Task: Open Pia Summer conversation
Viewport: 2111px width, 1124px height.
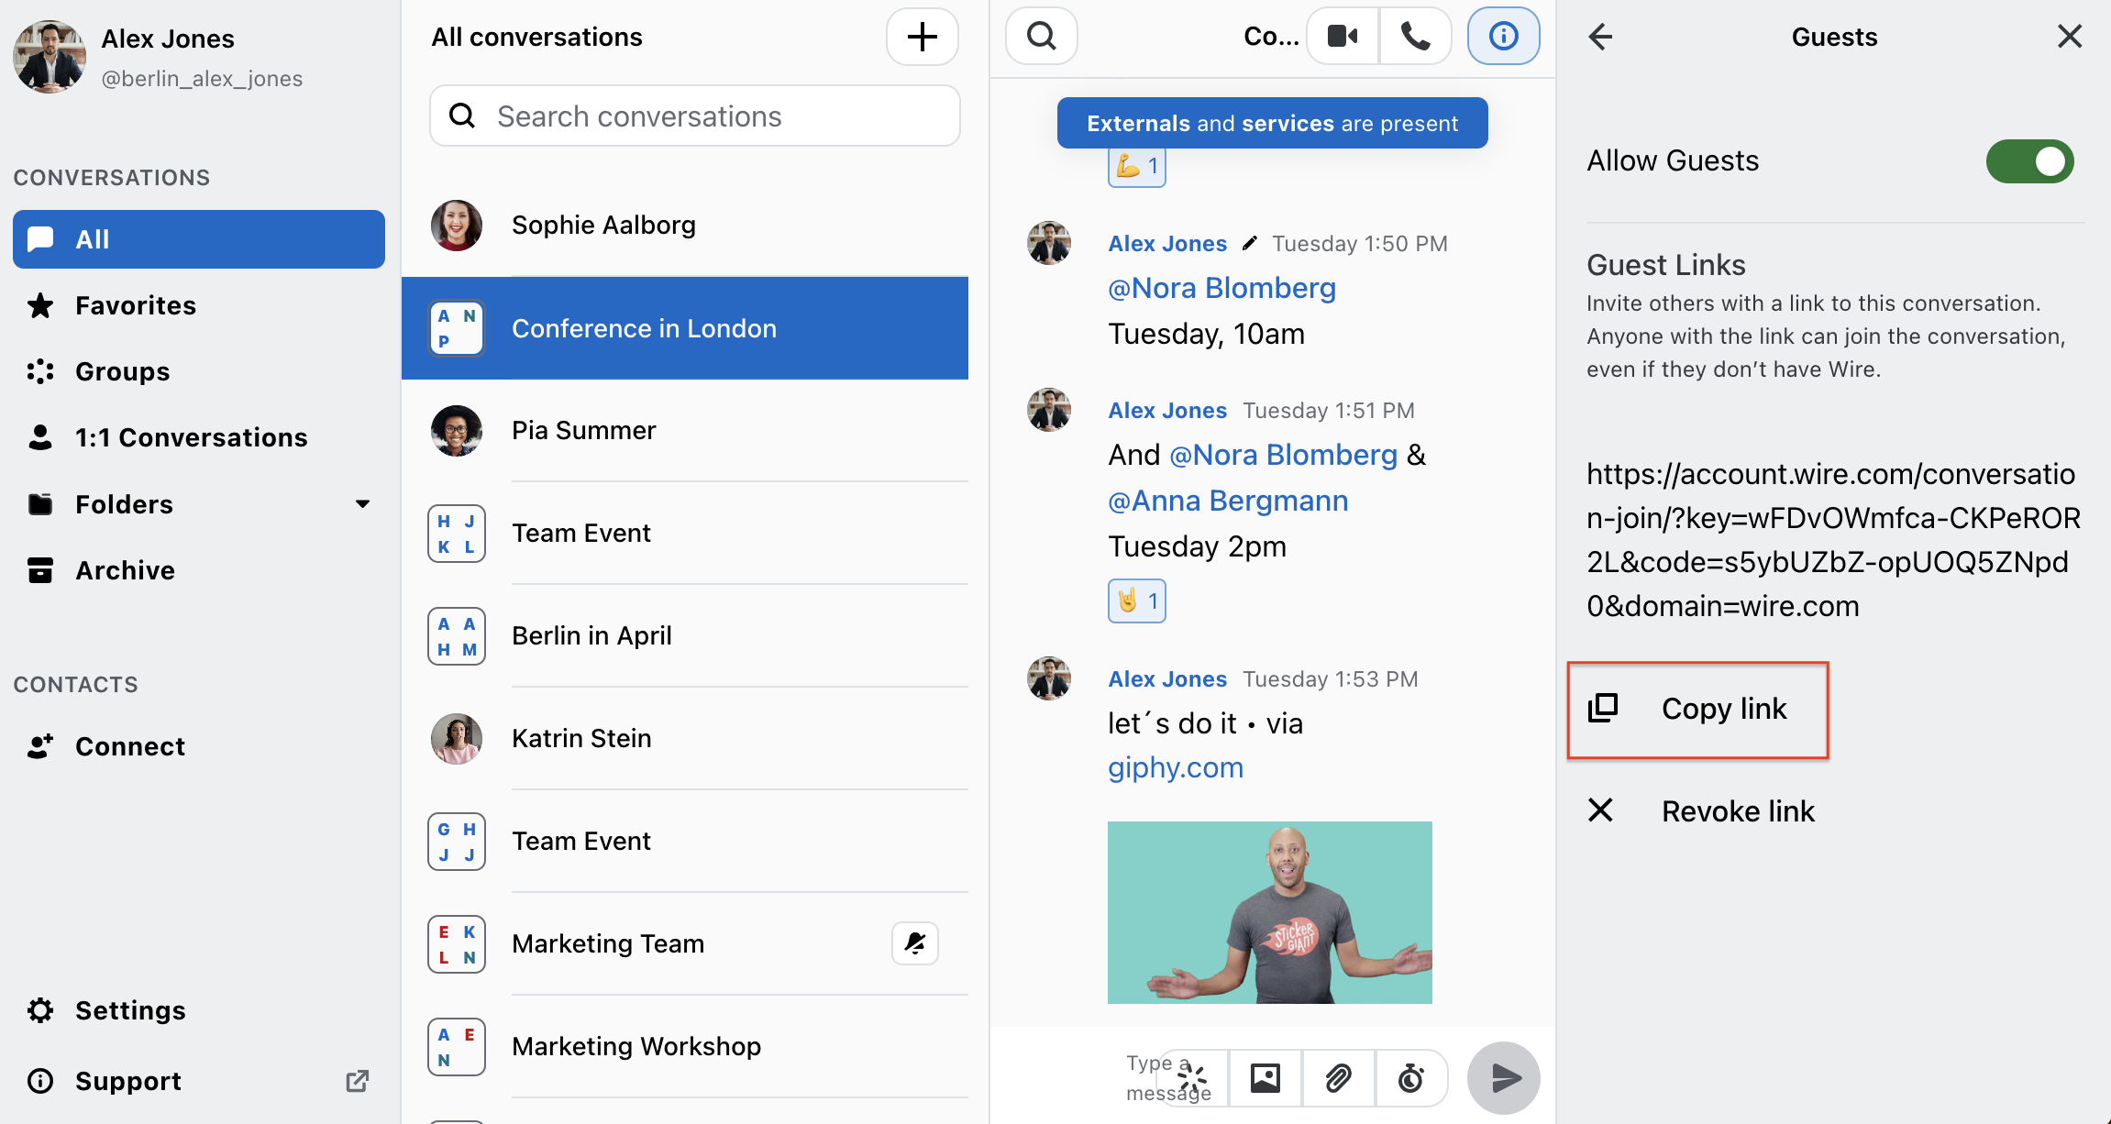Action: [x=685, y=431]
